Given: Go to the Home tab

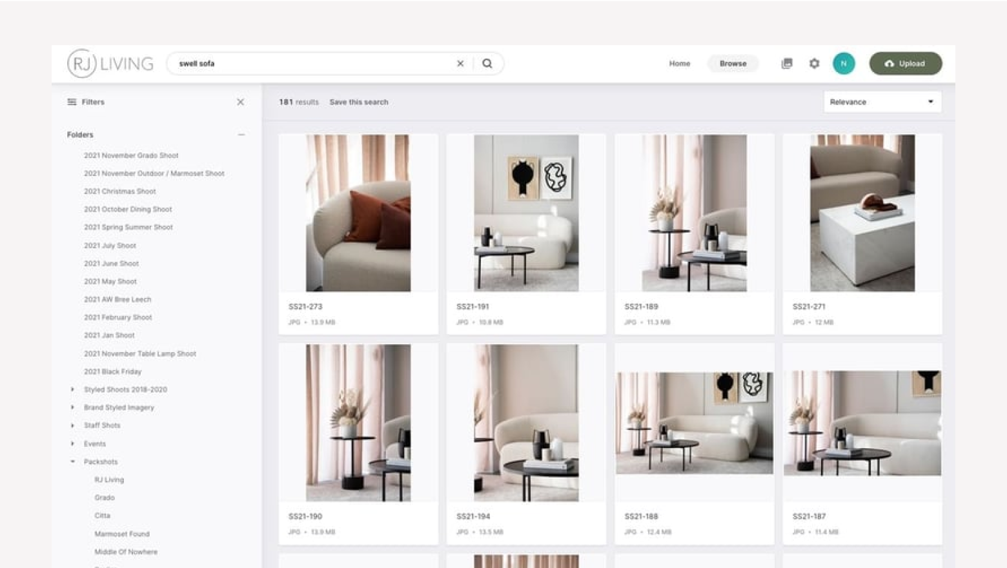Looking at the screenshot, I should (680, 63).
